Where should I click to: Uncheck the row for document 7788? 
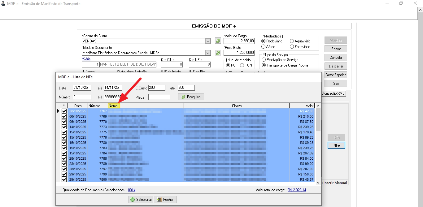pos(64,158)
